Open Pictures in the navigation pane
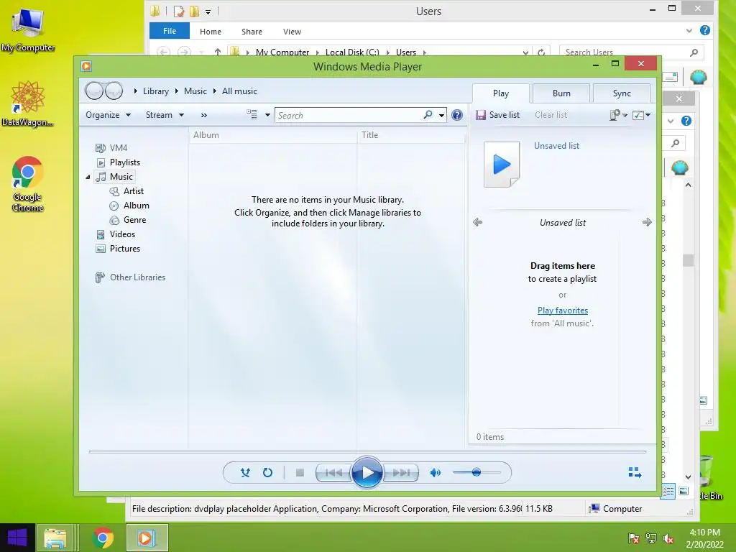Viewport: 736px width, 552px height. (118, 249)
